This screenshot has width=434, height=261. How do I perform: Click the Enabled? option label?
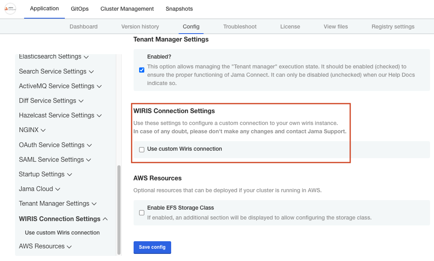(x=159, y=57)
